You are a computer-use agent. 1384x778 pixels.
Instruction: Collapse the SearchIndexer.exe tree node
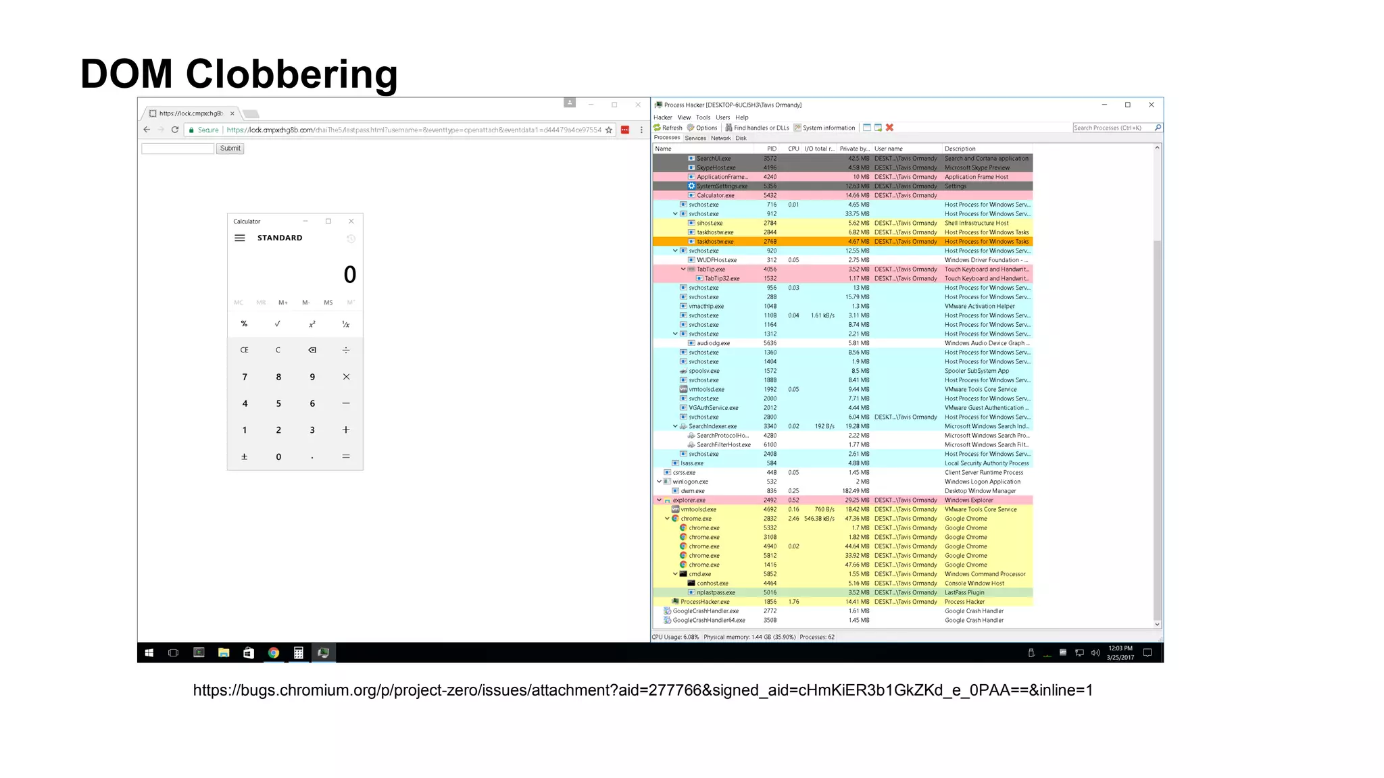(x=675, y=426)
